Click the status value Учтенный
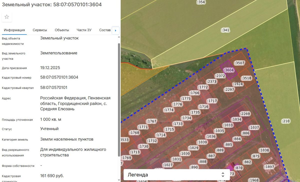The image size is (300, 182). pos(49,129)
